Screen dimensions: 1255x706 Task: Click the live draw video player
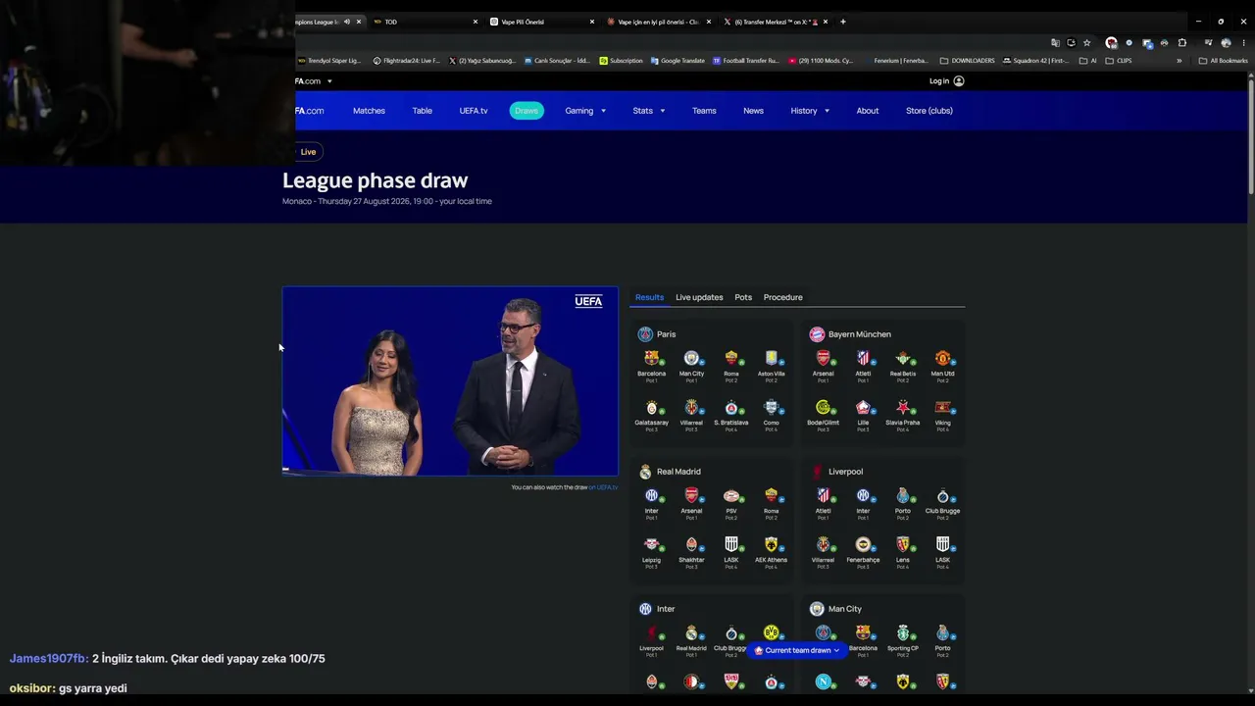click(x=450, y=380)
